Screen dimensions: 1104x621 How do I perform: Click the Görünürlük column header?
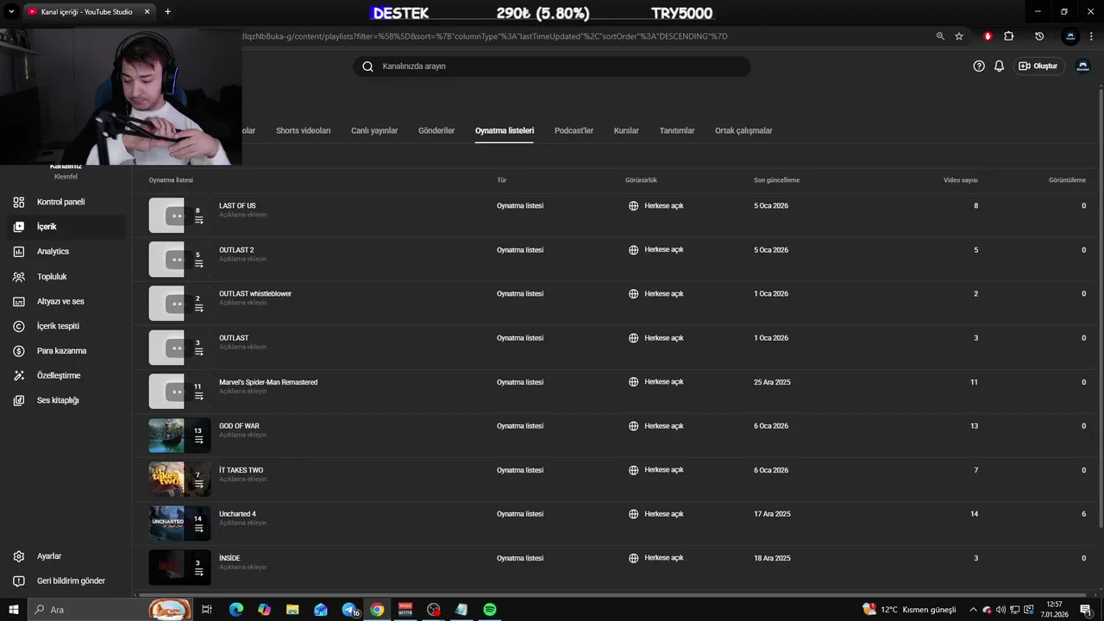(x=641, y=180)
